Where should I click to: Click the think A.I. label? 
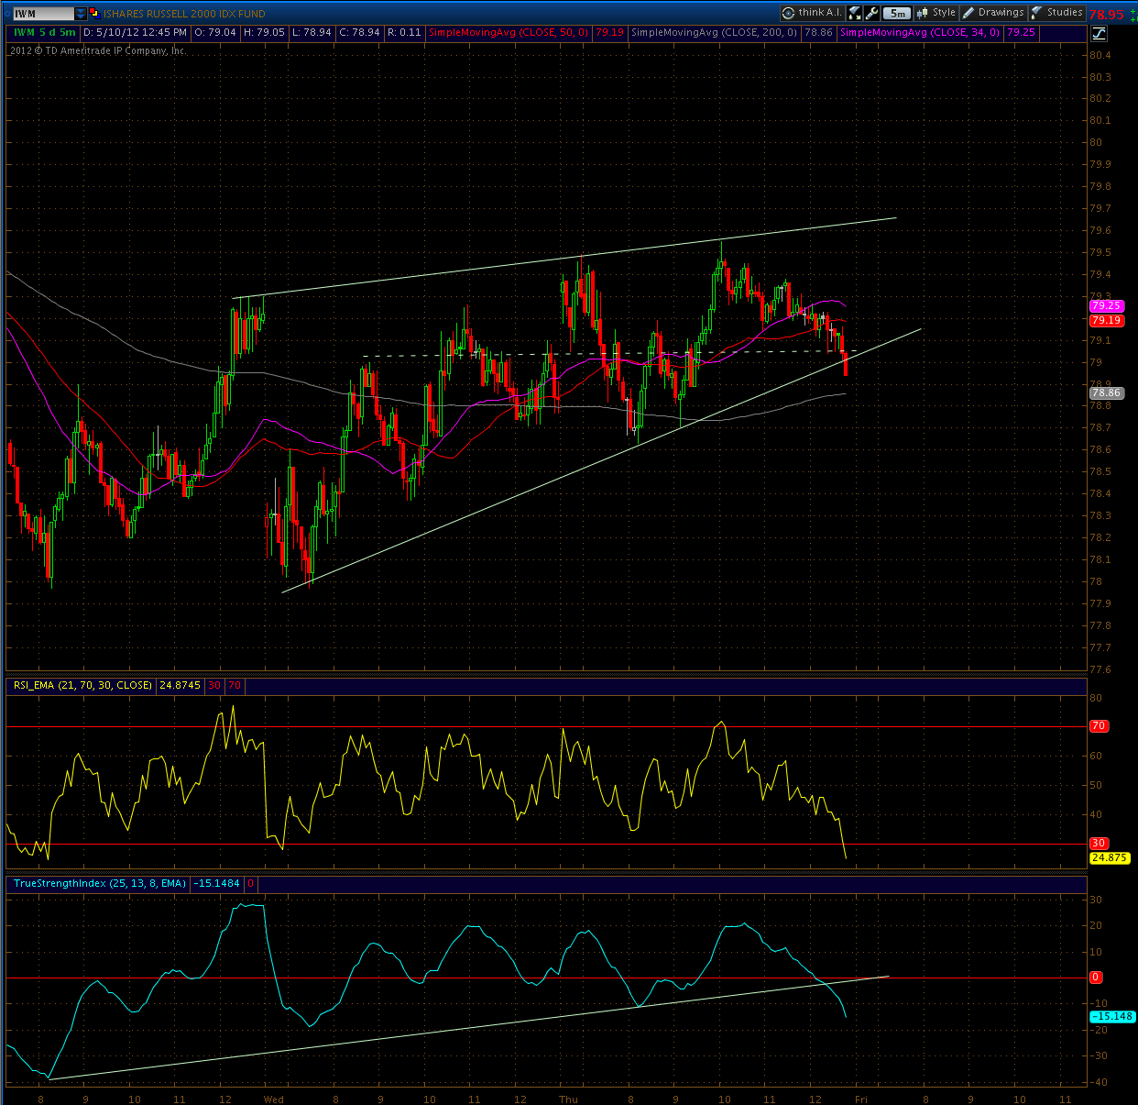[819, 13]
